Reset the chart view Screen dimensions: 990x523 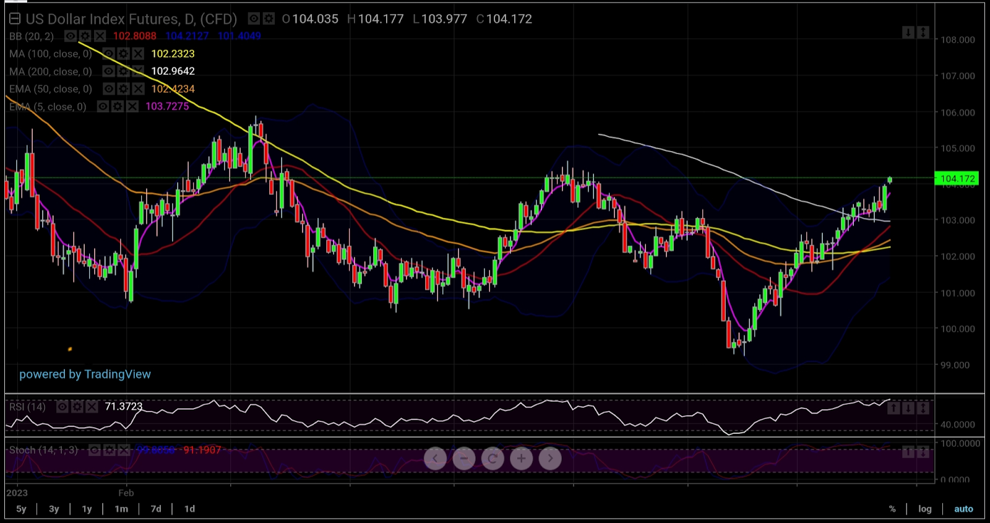[x=493, y=459]
